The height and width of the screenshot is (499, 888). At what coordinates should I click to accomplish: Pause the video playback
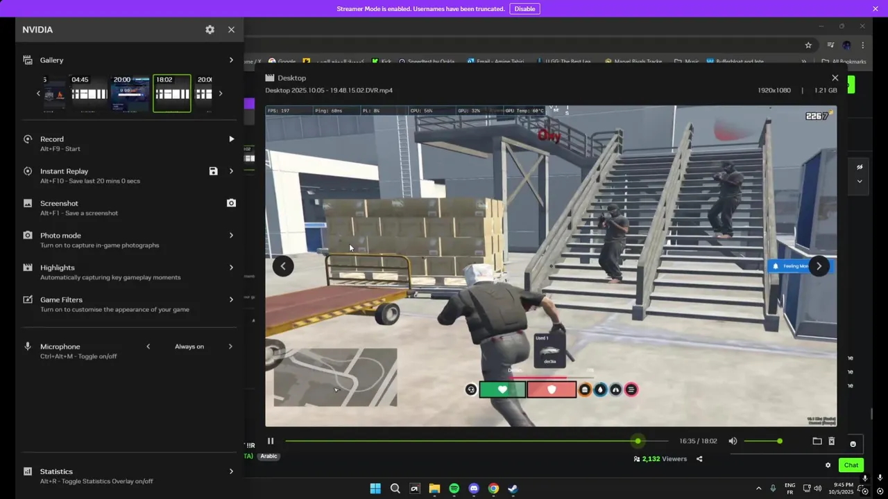[271, 441]
